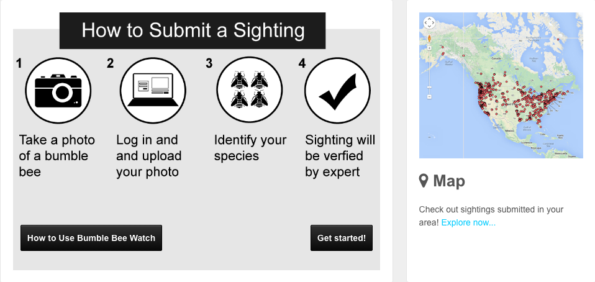Viewport: 595px width, 282px height.
Task: Click the Get started! button
Action: pos(342,238)
